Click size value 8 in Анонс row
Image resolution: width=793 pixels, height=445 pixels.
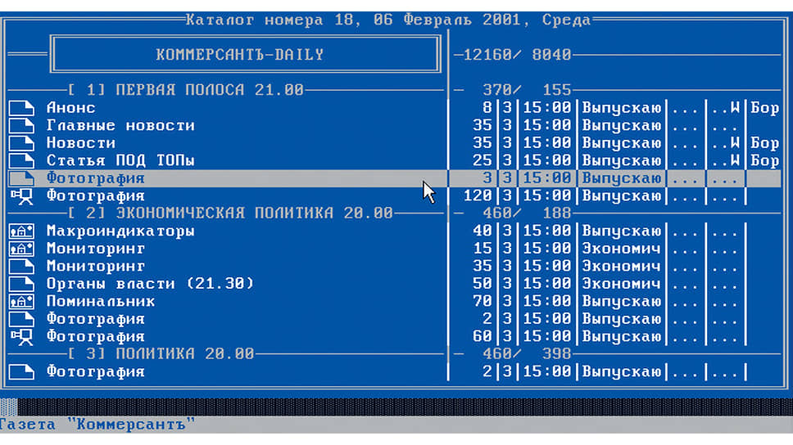pos(487,108)
